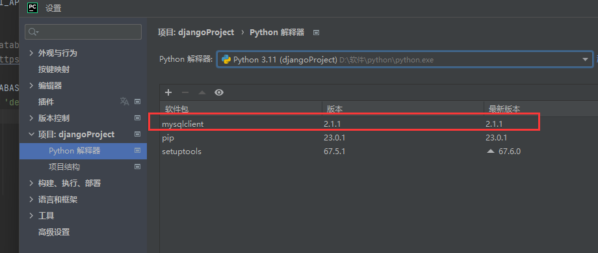Collapse the 项目: djangoProject tree node
The image size is (598, 253).
pos(31,135)
